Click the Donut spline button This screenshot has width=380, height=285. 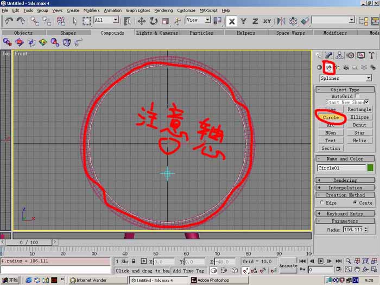pos(359,125)
